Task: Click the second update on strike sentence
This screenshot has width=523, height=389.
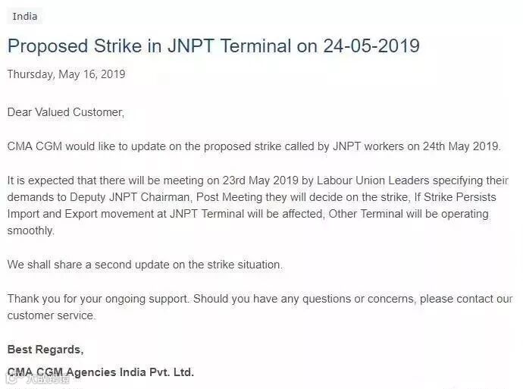Action: [x=145, y=265]
